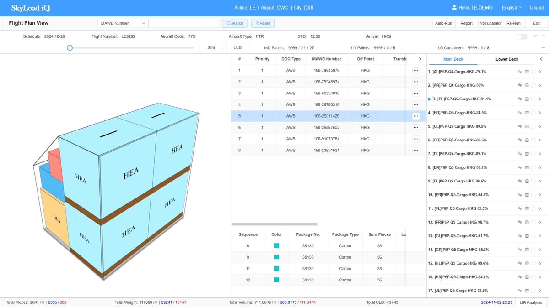Open the MAWB Number dropdown

coord(123,23)
